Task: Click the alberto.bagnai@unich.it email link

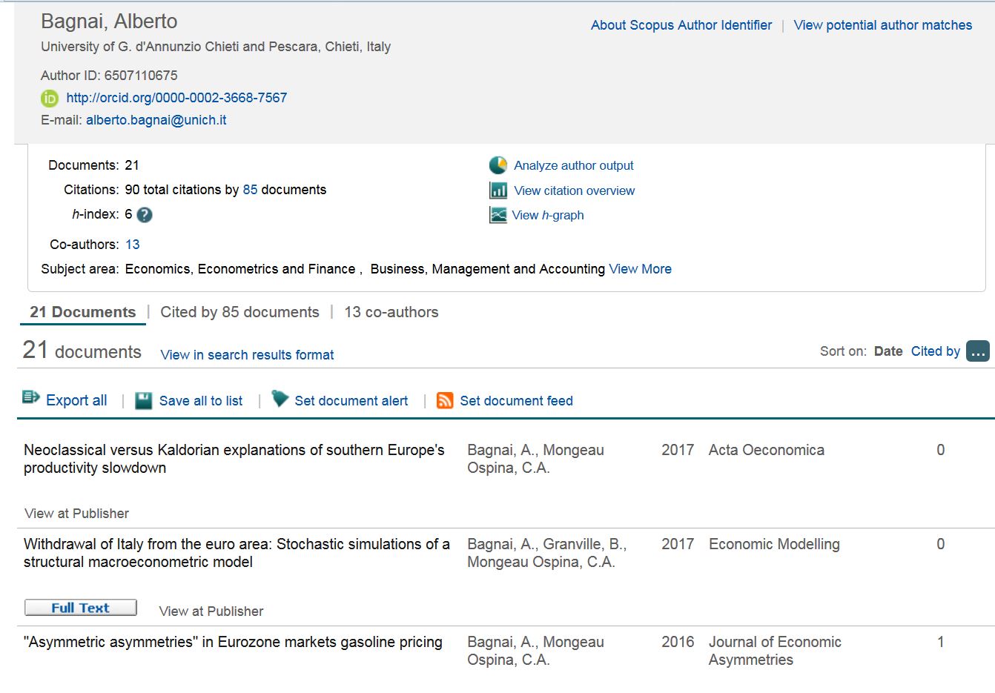Action: (x=156, y=120)
